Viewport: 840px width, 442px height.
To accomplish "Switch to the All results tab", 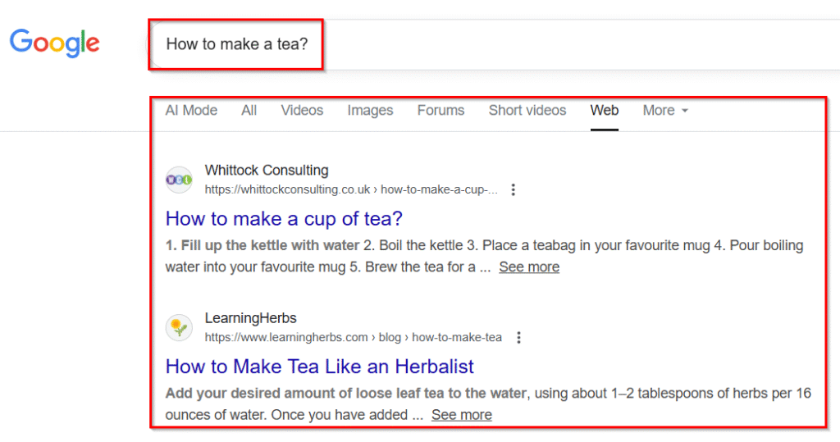I will pyautogui.click(x=249, y=111).
